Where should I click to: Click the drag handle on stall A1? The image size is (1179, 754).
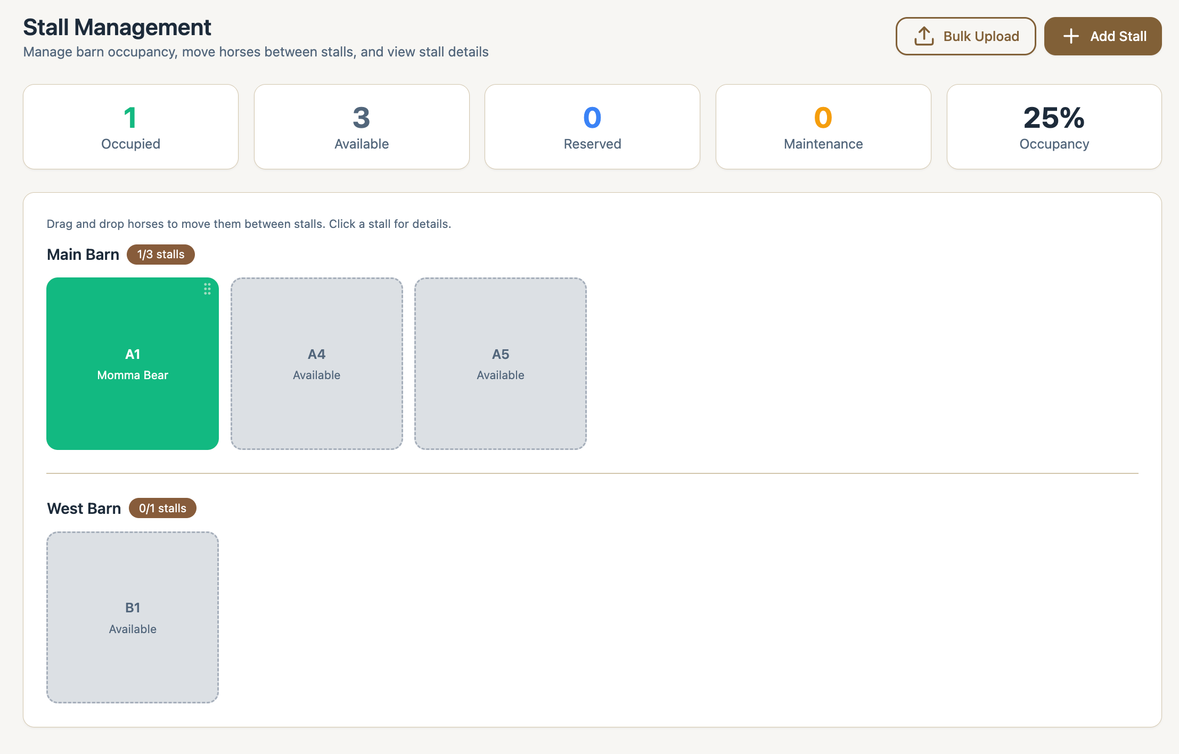207,289
